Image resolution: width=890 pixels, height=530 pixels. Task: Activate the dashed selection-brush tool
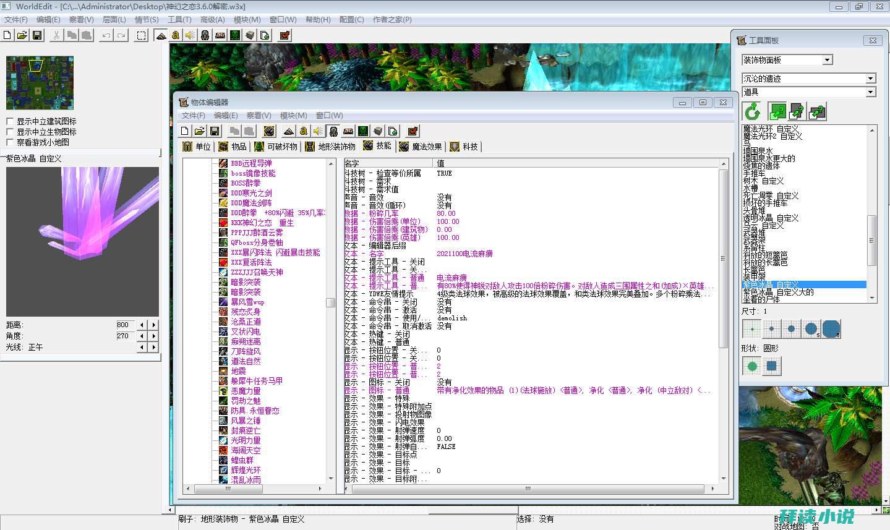pos(142,35)
